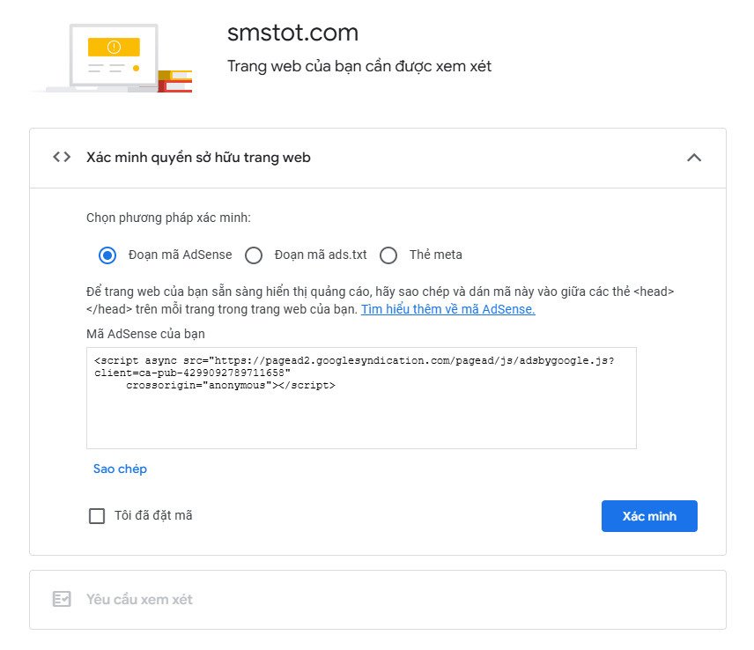
Task: Click the stacked books illustration
Action: point(175,80)
